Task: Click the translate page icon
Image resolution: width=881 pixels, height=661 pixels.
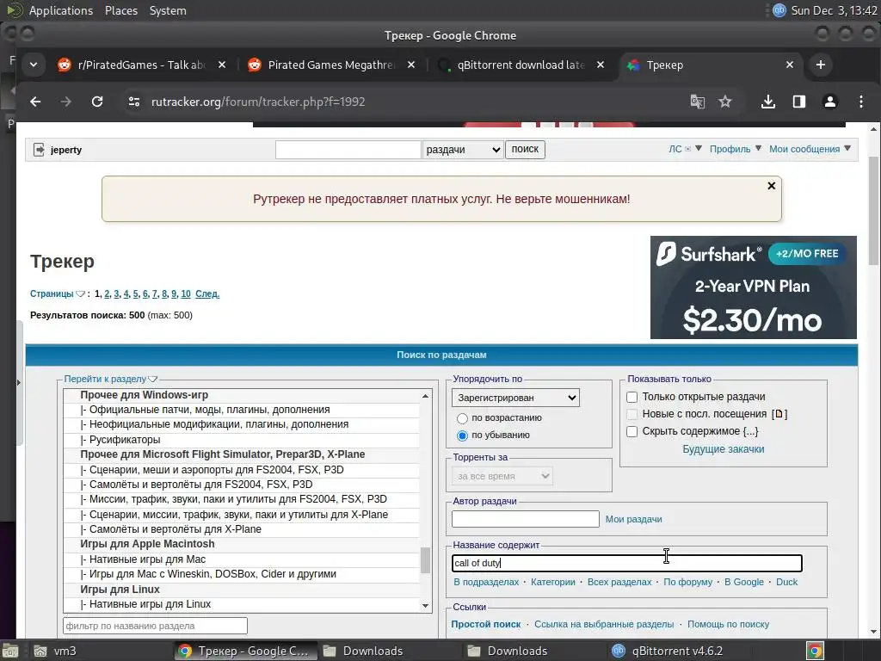Action: [697, 102]
